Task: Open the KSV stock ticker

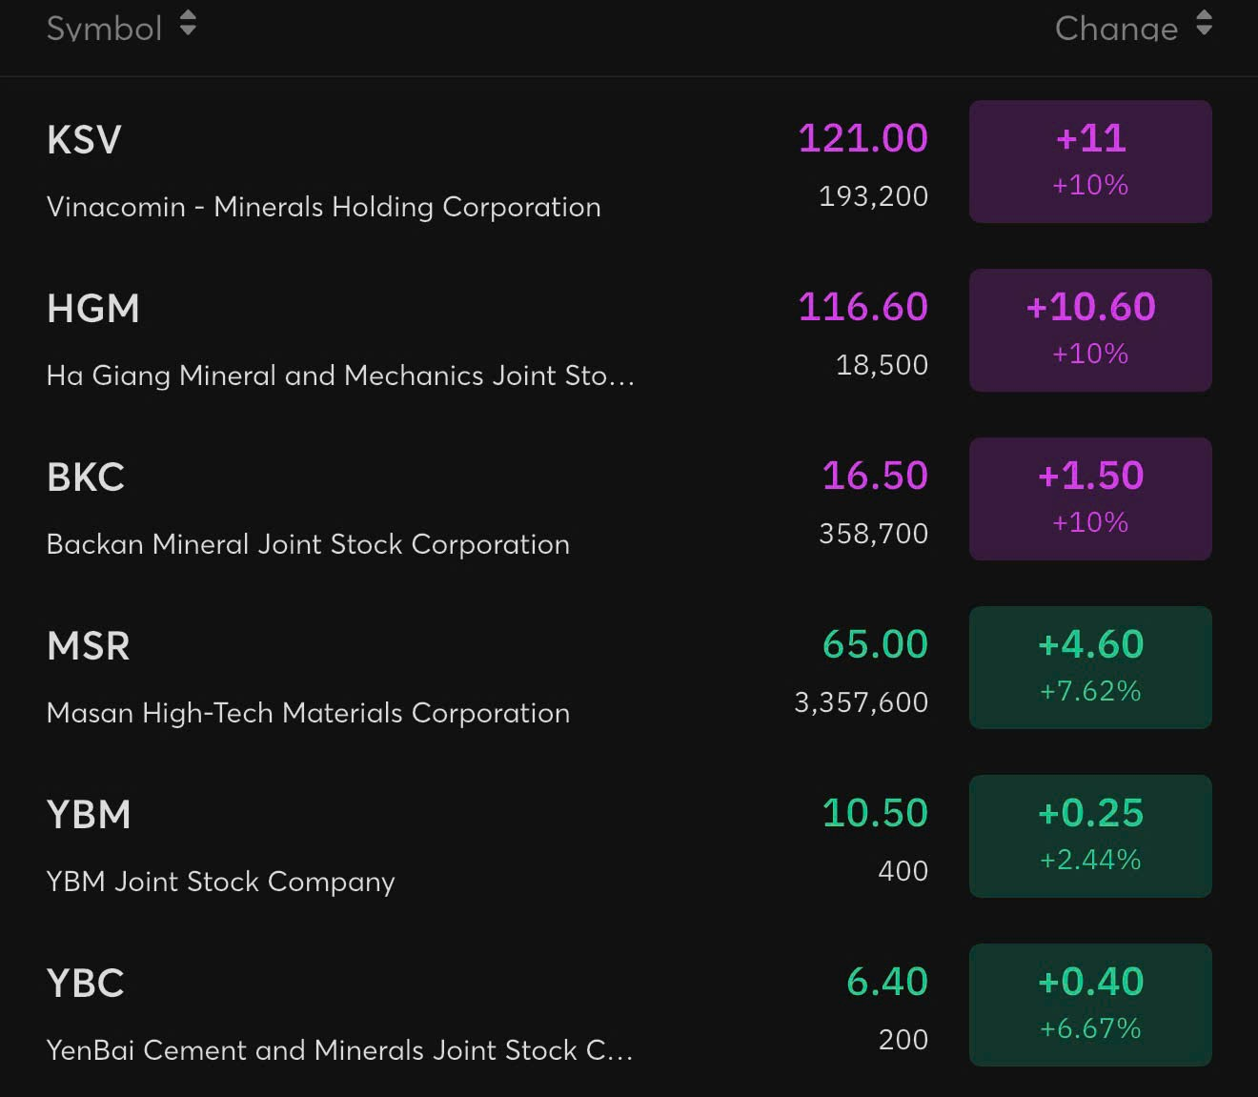Action: [x=84, y=140]
